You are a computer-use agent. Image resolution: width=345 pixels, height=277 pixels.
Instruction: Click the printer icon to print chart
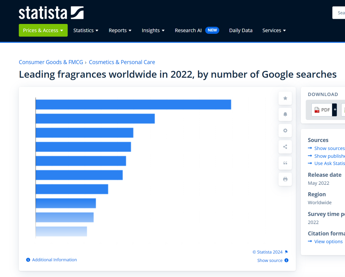[285, 179]
